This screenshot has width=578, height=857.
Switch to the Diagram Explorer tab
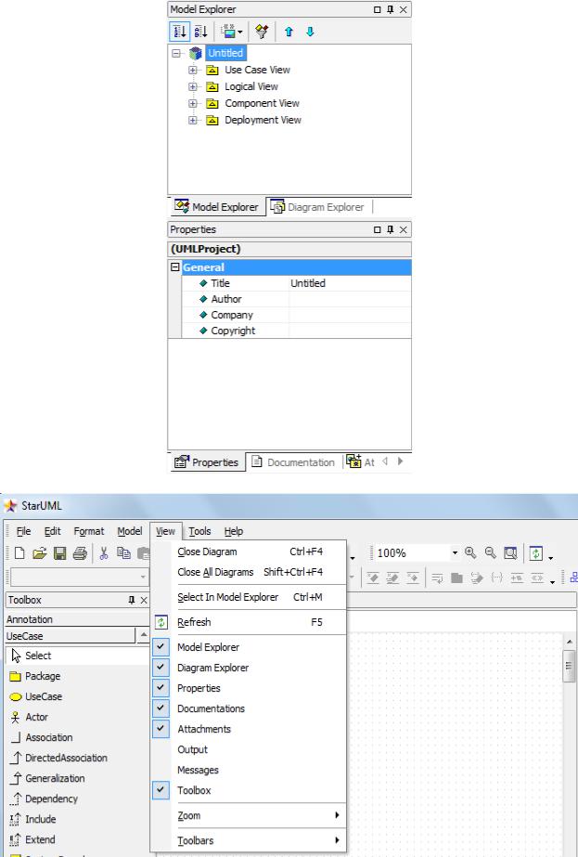[317, 207]
